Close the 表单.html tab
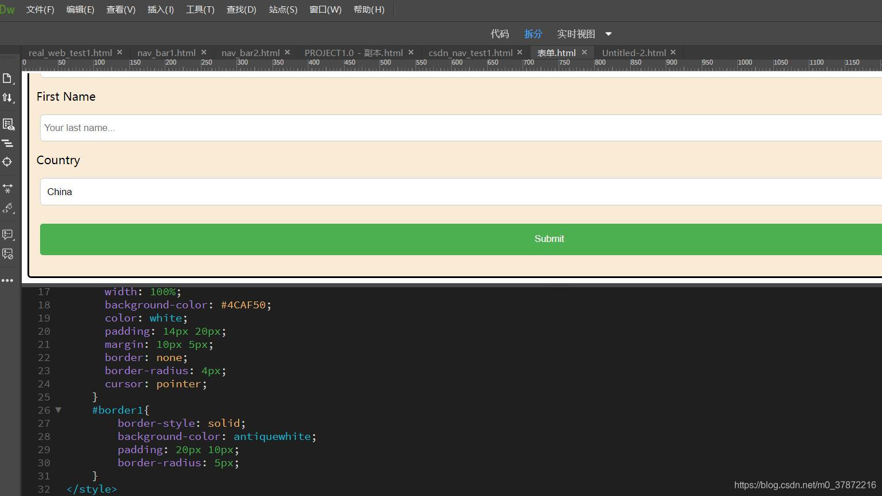This screenshot has height=496, width=882. click(x=584, y=52)
